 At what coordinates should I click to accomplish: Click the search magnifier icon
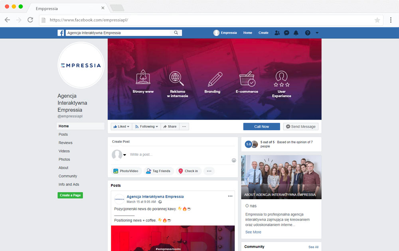176,33
